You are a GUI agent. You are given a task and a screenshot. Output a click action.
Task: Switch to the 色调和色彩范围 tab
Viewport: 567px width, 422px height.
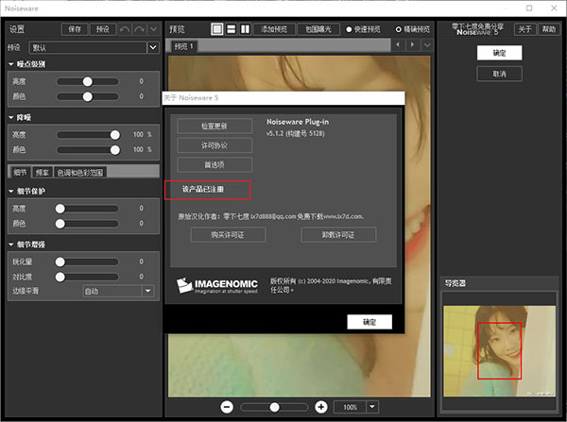click(x=80, y=173)
